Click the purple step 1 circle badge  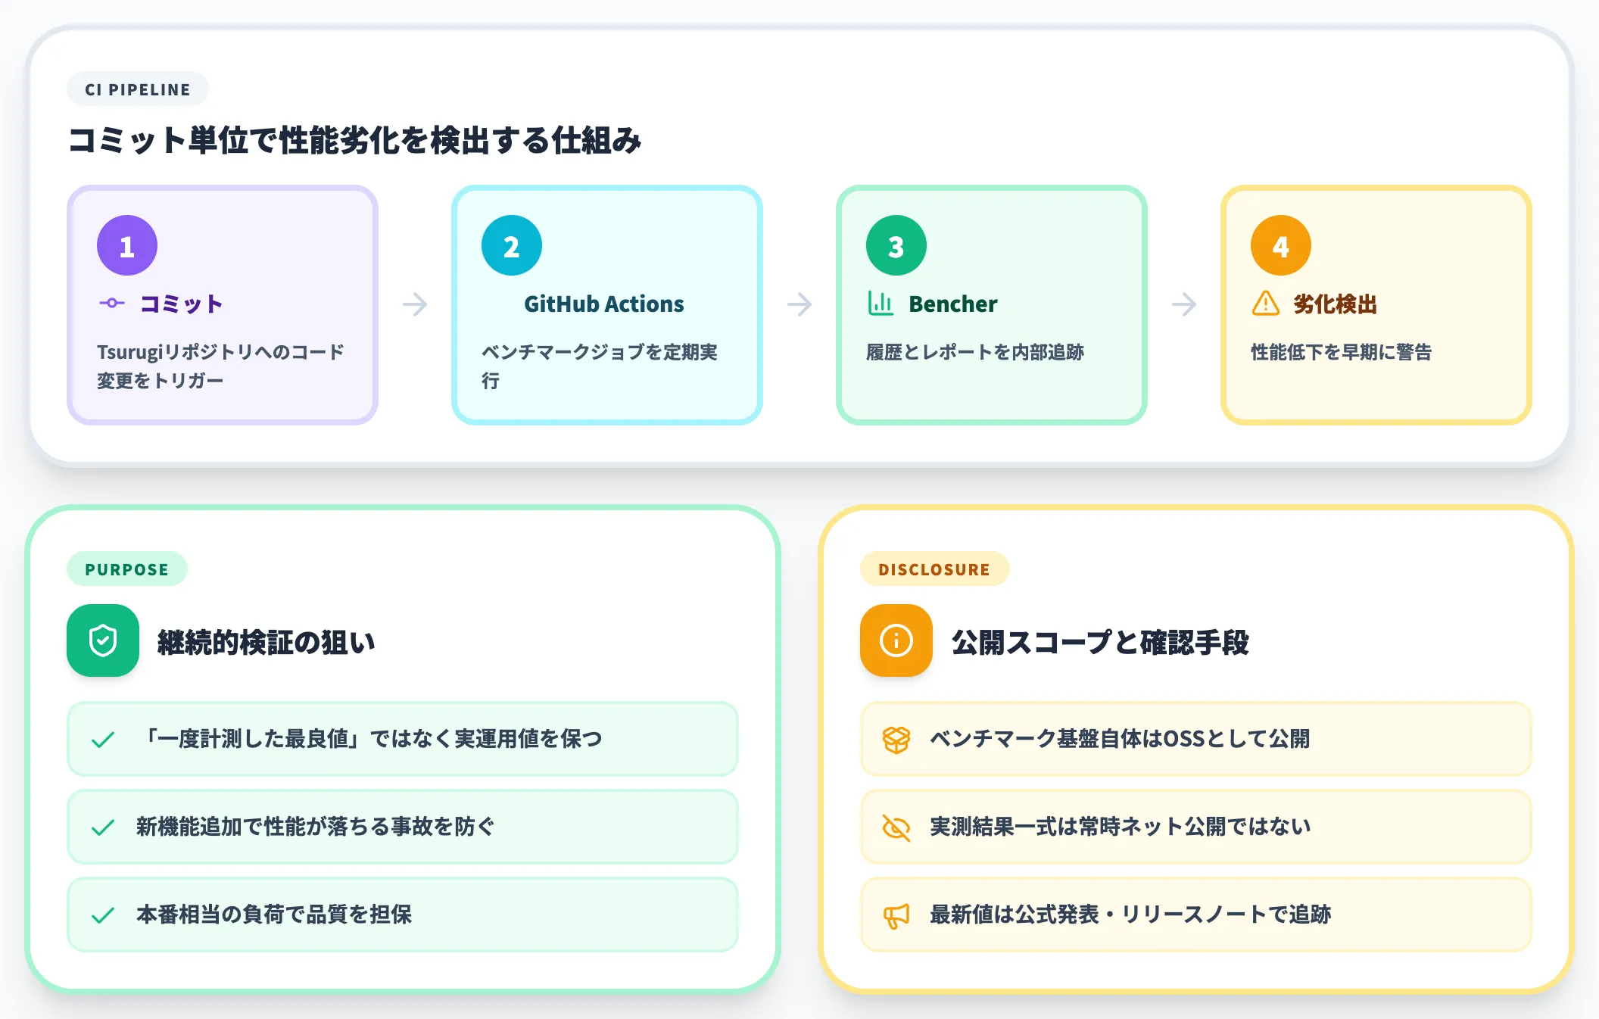tap(127, 246)
